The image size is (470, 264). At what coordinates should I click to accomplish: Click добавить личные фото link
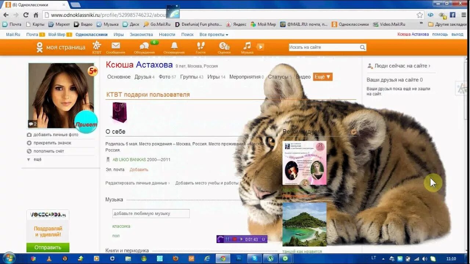click(x=55, y=135)
